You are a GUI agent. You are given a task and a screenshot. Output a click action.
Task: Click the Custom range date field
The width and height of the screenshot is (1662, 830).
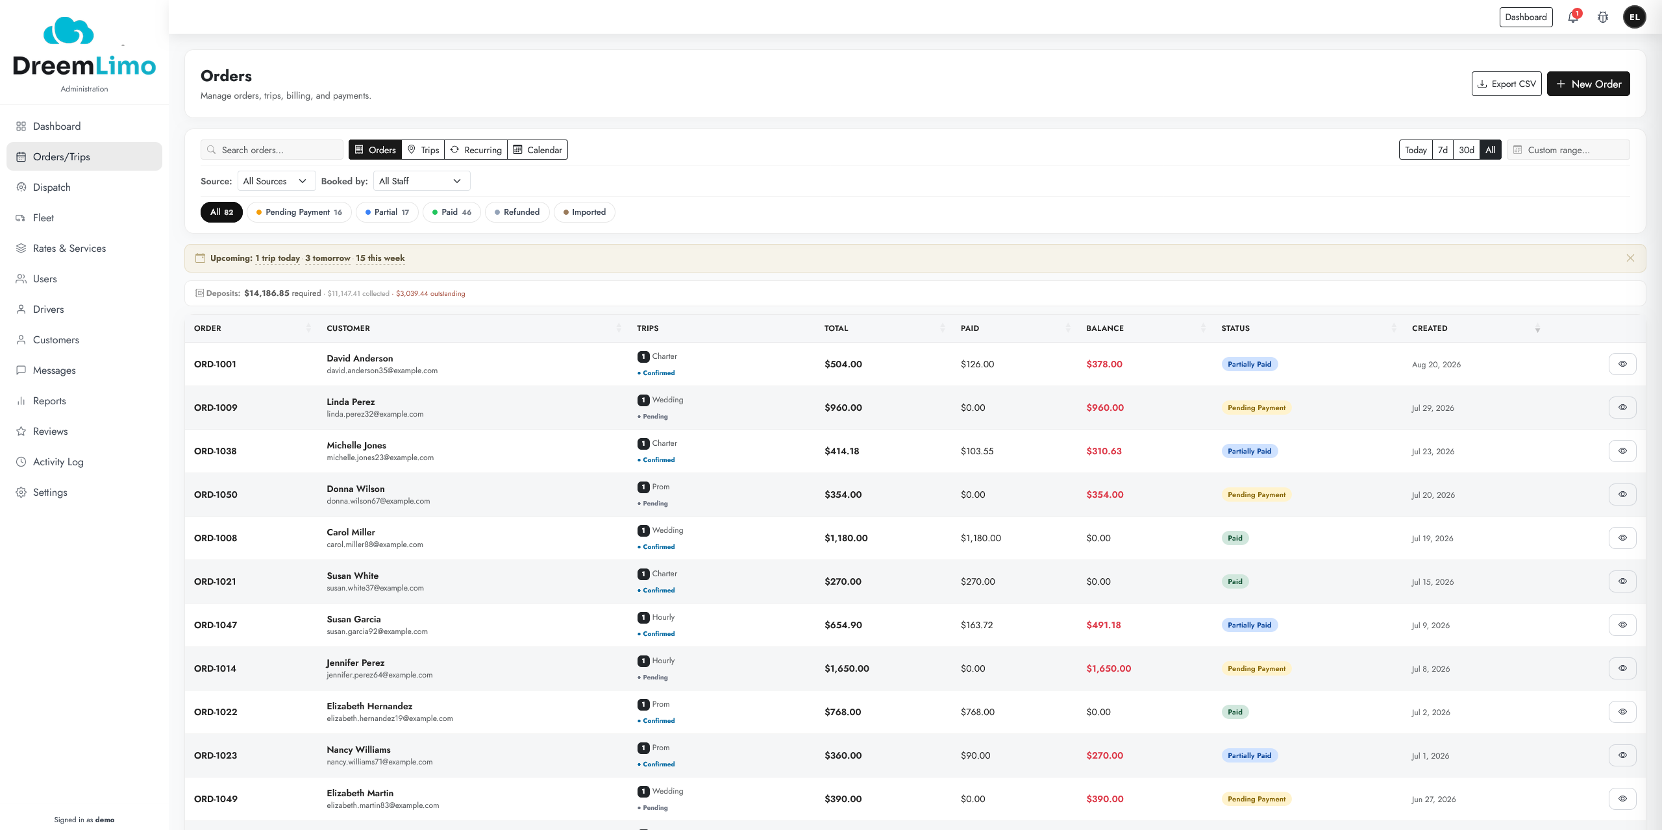[1569, 150]
